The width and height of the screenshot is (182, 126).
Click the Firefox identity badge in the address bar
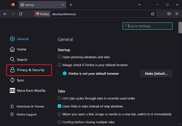click(x=42, y=14)
